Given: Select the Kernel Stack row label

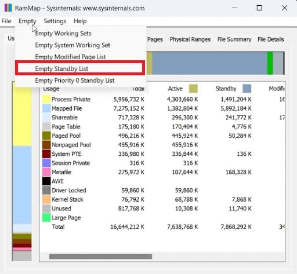Looking at the screenshot, I should [67, 199].
